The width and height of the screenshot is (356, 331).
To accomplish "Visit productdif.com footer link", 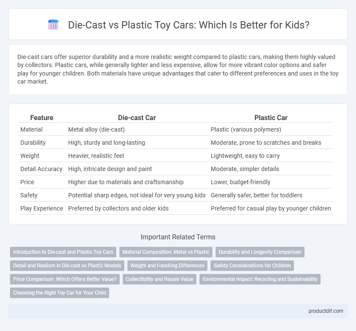I will [x=325, y=311].
